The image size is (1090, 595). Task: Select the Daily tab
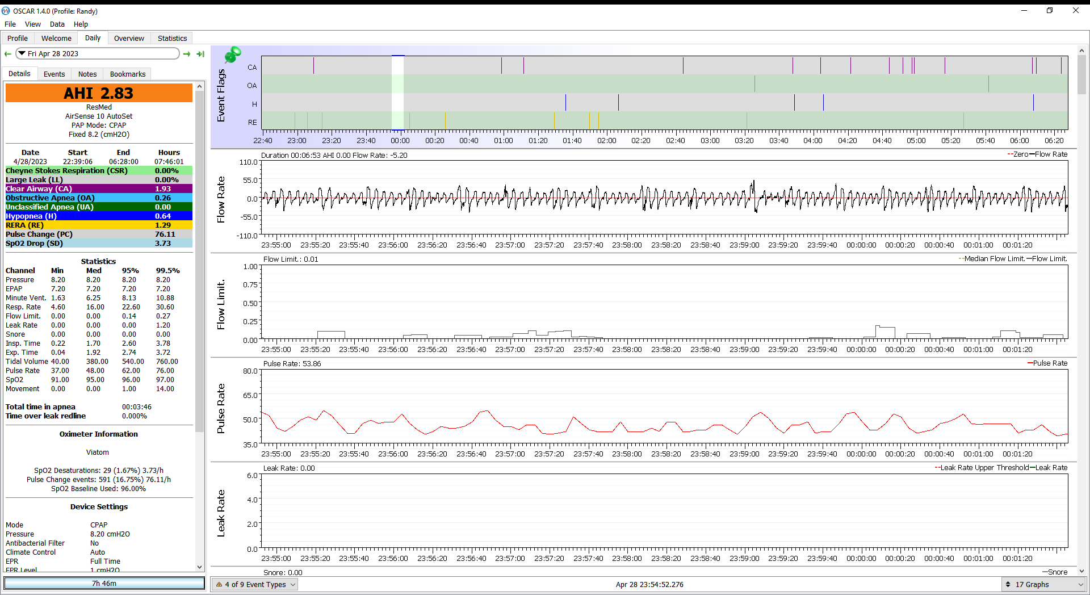tap(93, 38)
